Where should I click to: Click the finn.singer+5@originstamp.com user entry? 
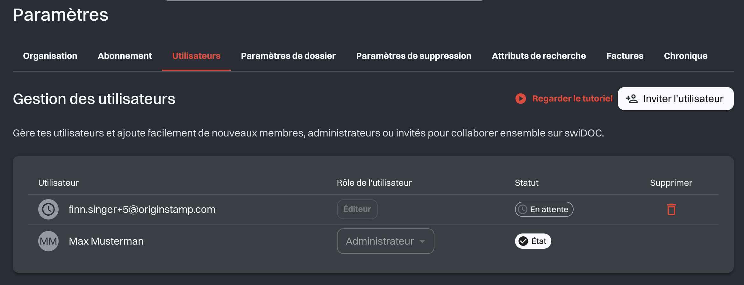click(142, 209)
